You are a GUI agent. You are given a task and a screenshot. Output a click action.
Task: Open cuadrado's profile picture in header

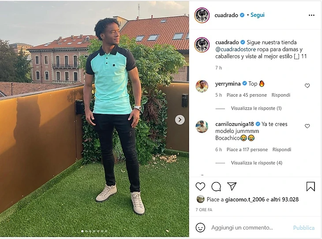coord(202,15)
